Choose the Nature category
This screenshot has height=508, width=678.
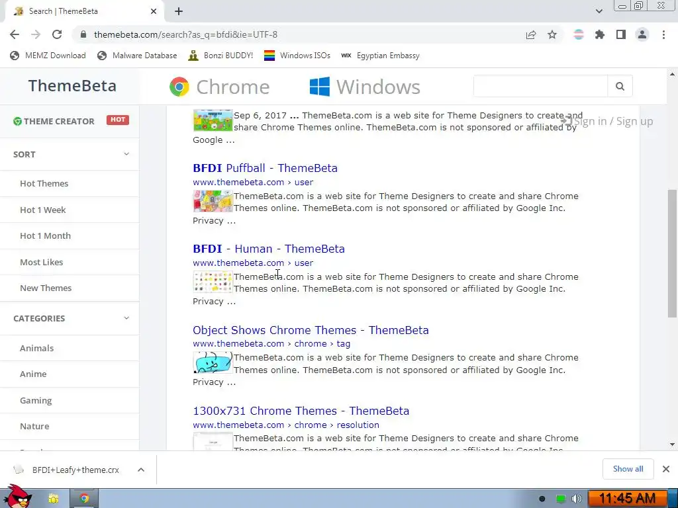tap(34, 427)
